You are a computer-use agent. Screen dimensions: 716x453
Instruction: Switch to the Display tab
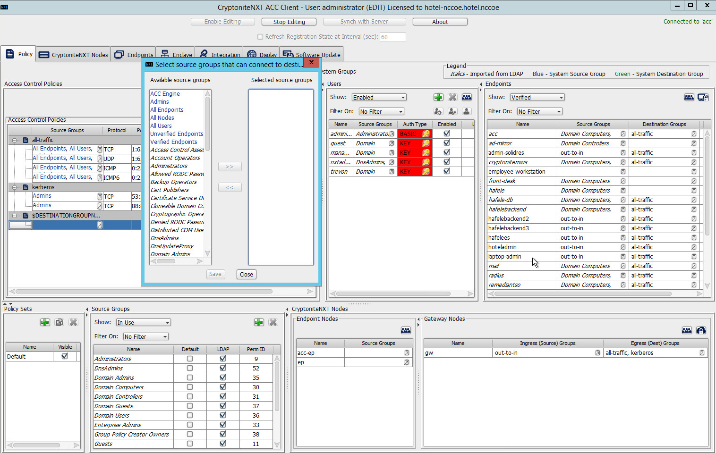[x=262, y=55]
